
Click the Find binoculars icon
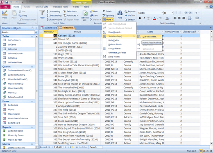pos(120,13)
